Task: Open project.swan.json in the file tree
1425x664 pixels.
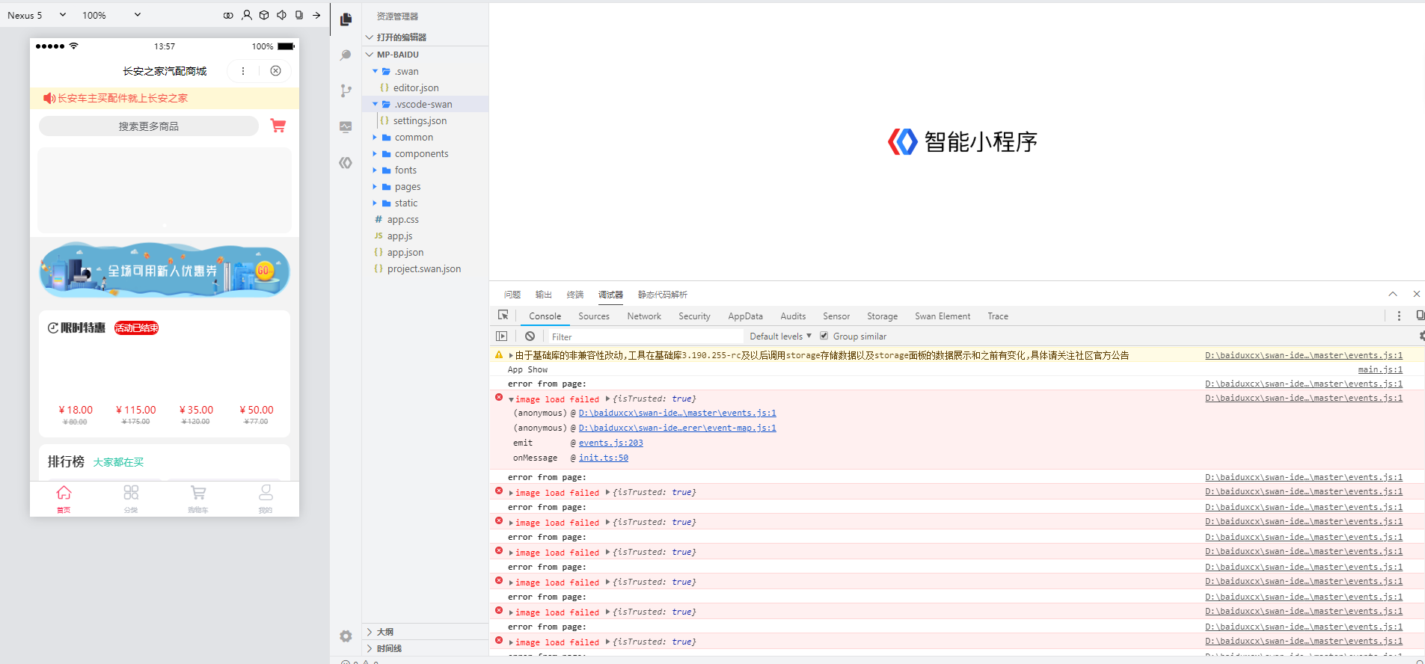Action: click(x=424, y=269)
